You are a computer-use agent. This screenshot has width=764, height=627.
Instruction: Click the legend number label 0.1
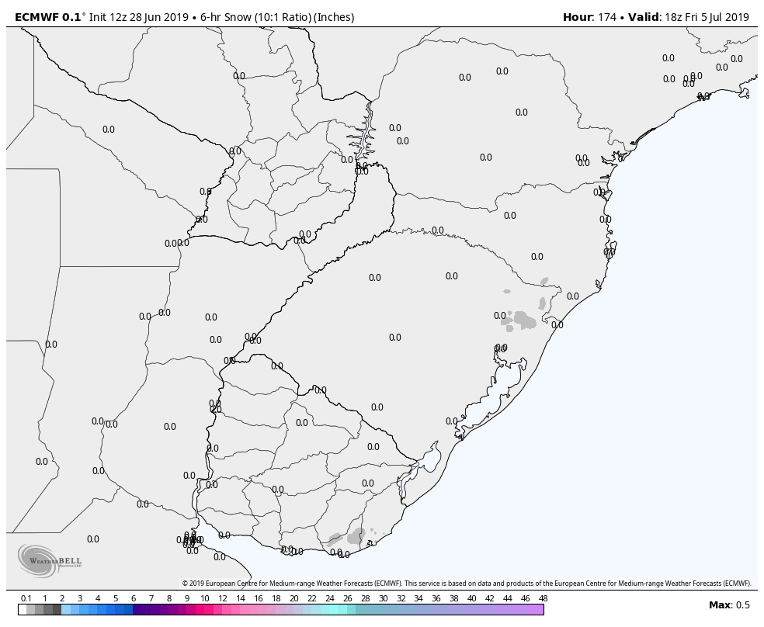[x=26, y=598]
